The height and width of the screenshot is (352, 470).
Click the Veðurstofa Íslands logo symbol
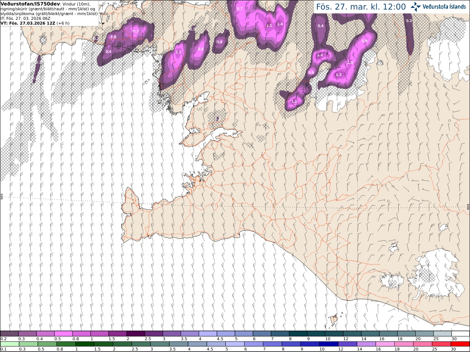[415, 7]
